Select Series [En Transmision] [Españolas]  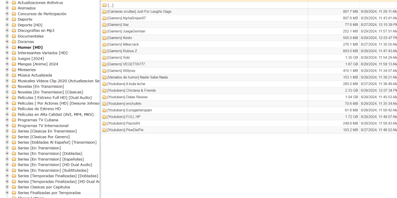click(51, 159)
